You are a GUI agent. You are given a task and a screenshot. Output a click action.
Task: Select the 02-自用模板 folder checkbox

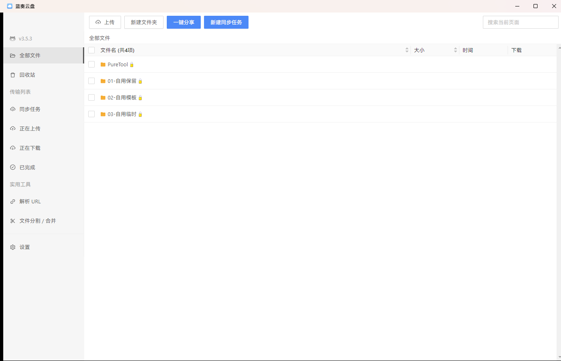click(x=91, y=97)
